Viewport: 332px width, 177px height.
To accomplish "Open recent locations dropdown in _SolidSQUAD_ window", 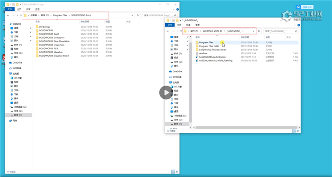I will coord(178,31).
